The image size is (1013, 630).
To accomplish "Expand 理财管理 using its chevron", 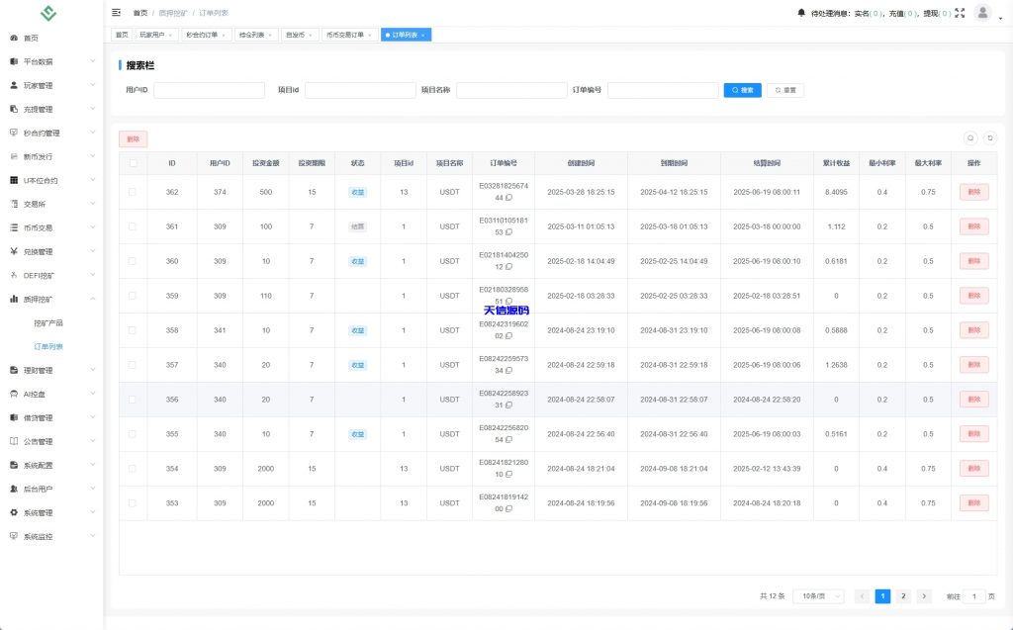I will 92,370.
